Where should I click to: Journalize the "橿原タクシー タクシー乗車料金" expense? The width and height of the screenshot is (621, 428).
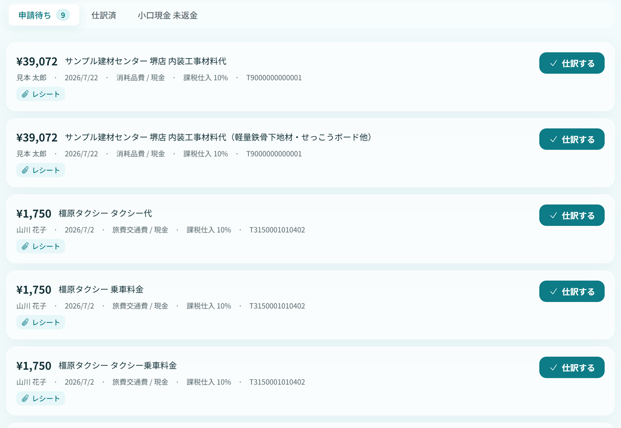571,367
